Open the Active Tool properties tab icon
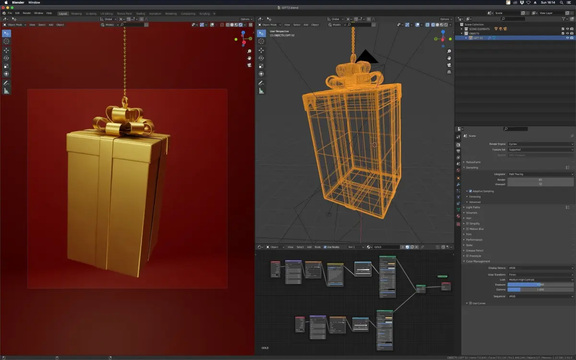The height and width of the screenshot is (360, 576). pos(458,137)
